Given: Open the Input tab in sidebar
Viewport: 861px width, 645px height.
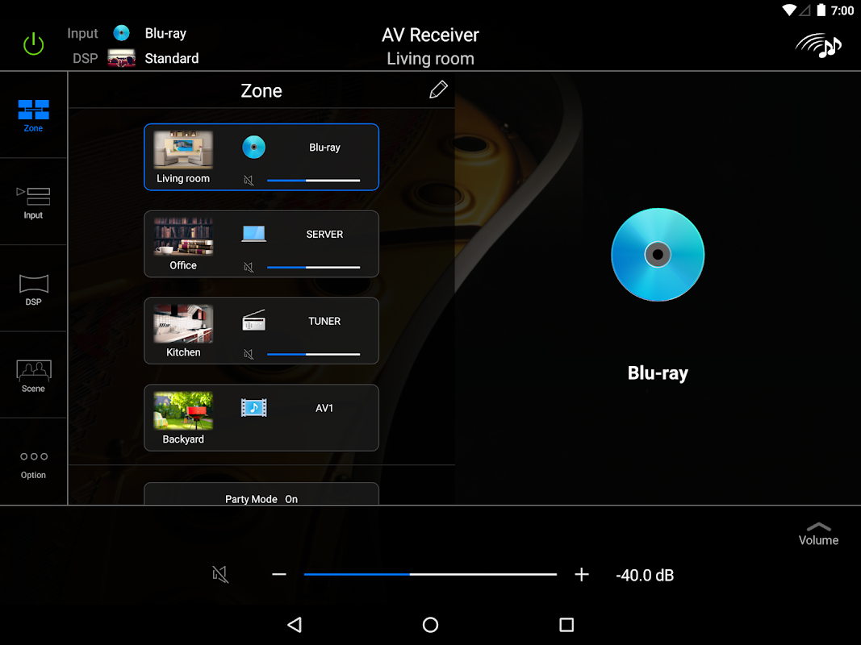Looking at the screenshot, I should click(34, 202).
